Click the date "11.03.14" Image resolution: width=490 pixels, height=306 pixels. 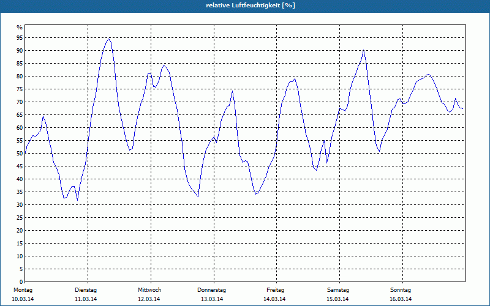click(x=86, y=299)
